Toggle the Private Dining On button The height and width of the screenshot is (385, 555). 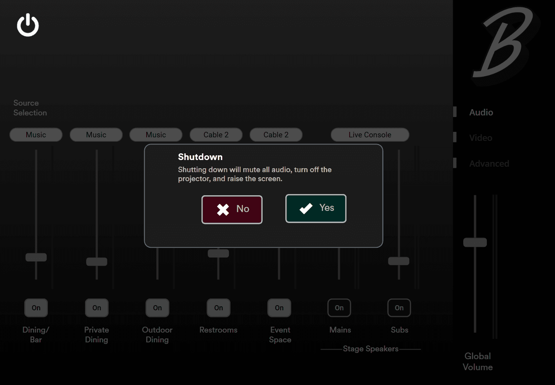[97, 308]
